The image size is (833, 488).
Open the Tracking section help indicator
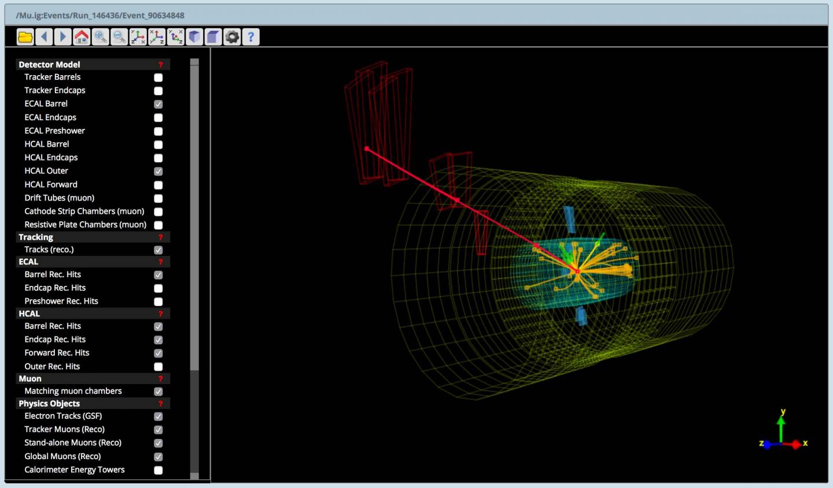(x=160, y=237)
